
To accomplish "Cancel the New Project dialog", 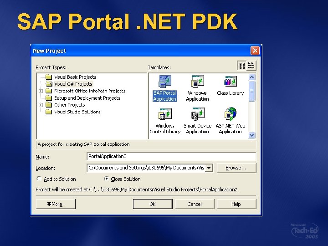I will tap(195, 204).
